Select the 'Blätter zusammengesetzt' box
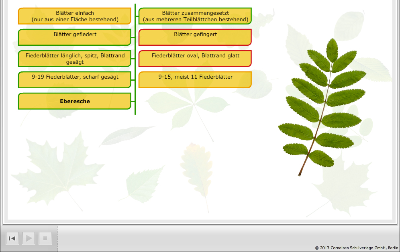Image resolution: width=400 pixels, height=252 pixels. tap(195, 16)
